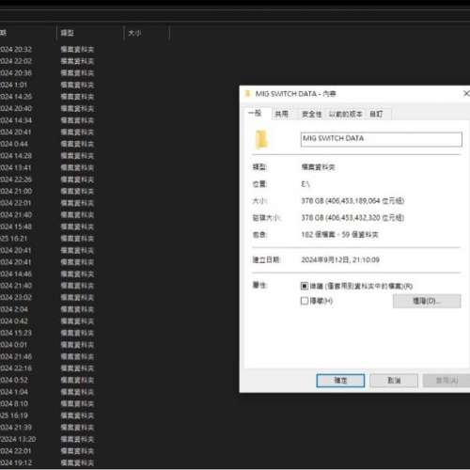This screenshot has height=470, width=470.
Task: Click the contains value 182 個檔案, 59 個資料夾
Action: (339, 234)
